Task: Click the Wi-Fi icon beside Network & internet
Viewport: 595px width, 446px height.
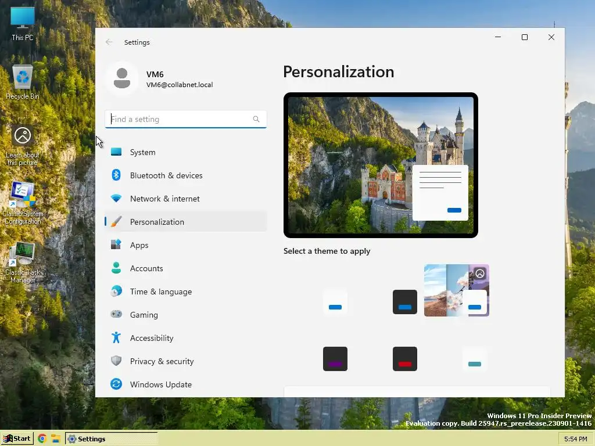Action: pos(116,199)
